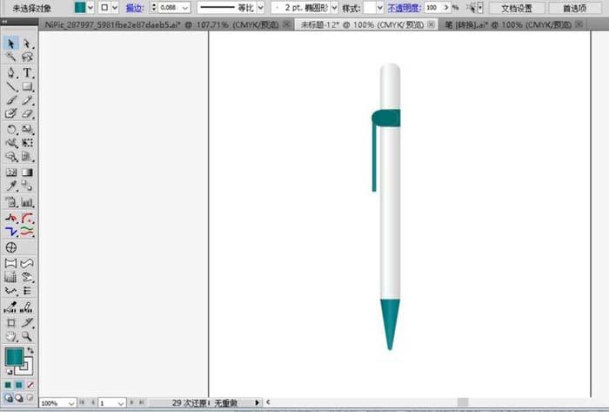Open 不透明度 opacity panel link
The height and width of the screenshot is (412, 609).
(404, 8)
